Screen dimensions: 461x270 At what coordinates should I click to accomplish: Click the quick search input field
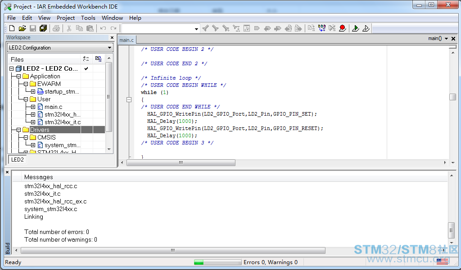click(158, 29)
